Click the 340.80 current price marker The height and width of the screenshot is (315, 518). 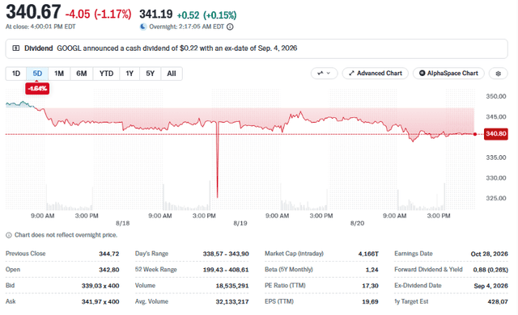point(495,134)
